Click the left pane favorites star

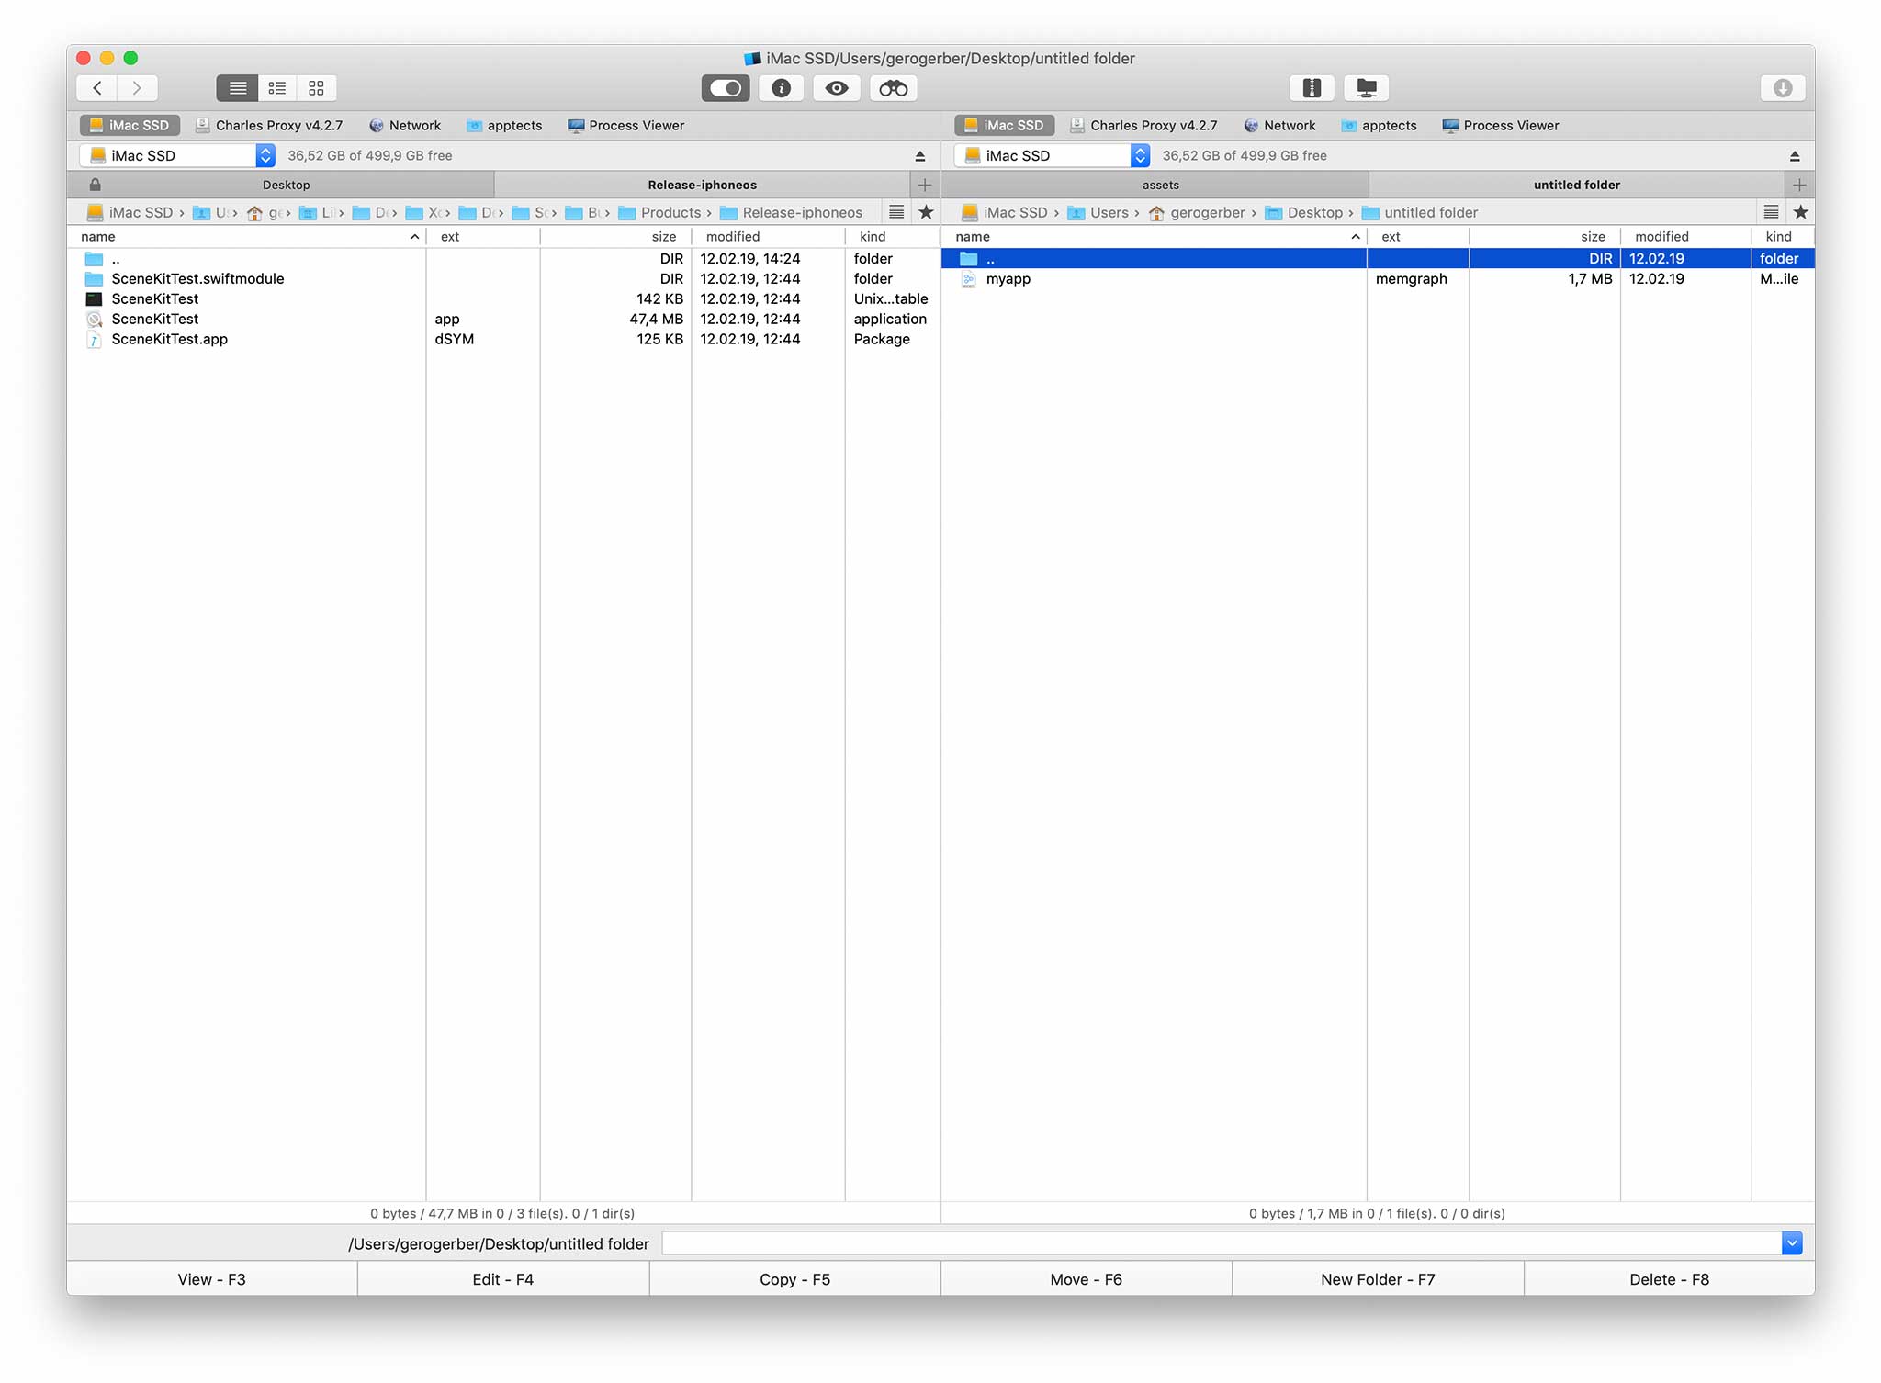pos(926,212)
